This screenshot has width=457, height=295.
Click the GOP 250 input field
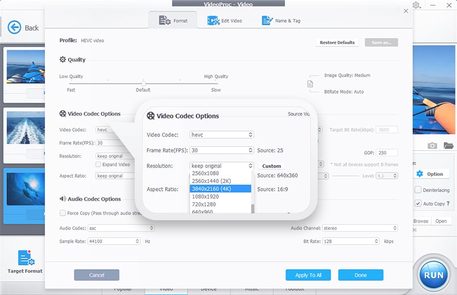[x=387, y=152]
